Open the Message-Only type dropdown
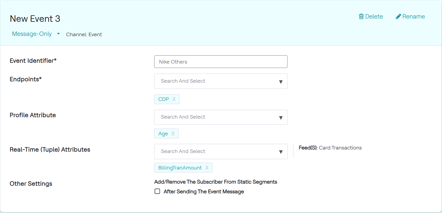This screenshot has width=442, height=213. (x=58, y=34)
